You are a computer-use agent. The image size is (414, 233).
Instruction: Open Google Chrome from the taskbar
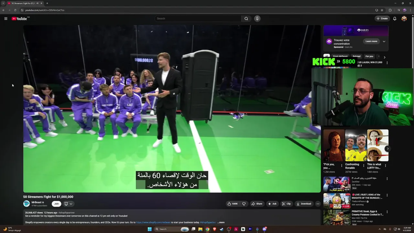click(x=207, y=229)
